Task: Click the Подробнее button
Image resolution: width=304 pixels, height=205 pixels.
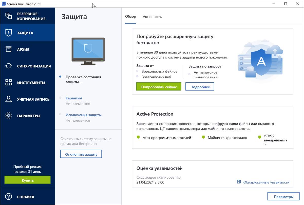Action: click(x=200, y=87)
